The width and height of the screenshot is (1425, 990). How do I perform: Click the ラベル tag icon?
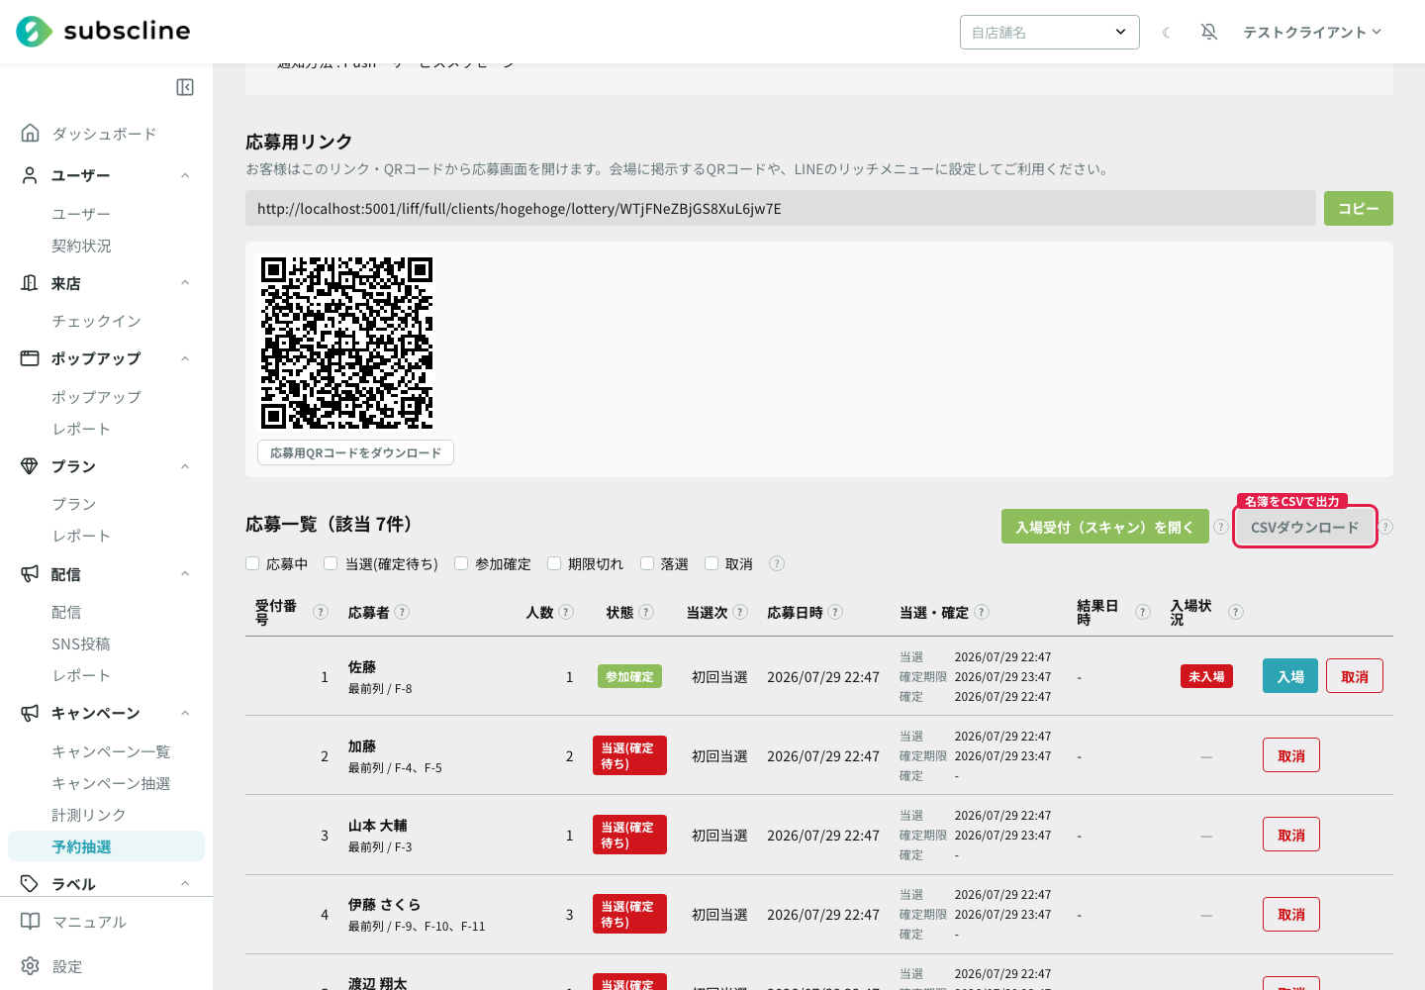(x=31, y=884)
